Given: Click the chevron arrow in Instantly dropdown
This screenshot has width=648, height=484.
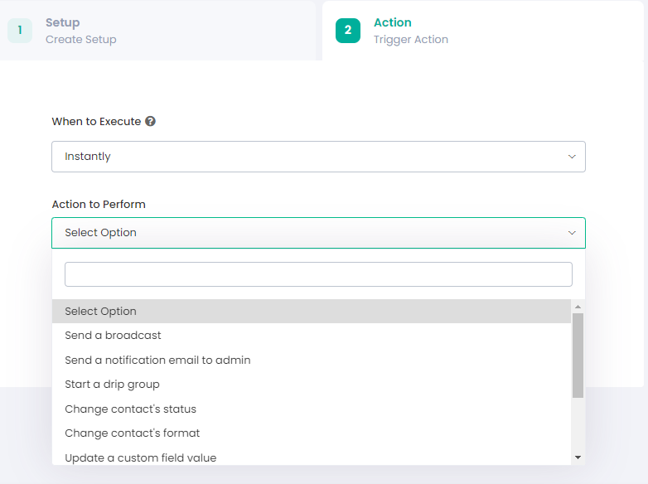Looking at the screenshot, I should click(x=572, y=157).
